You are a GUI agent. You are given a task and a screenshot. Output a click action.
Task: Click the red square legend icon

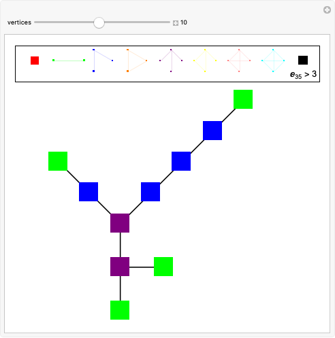tap(35, 61)
